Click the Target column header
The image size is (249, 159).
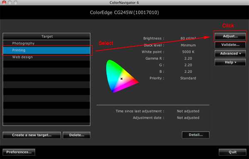pyautogui.click(x=46, y=37)
